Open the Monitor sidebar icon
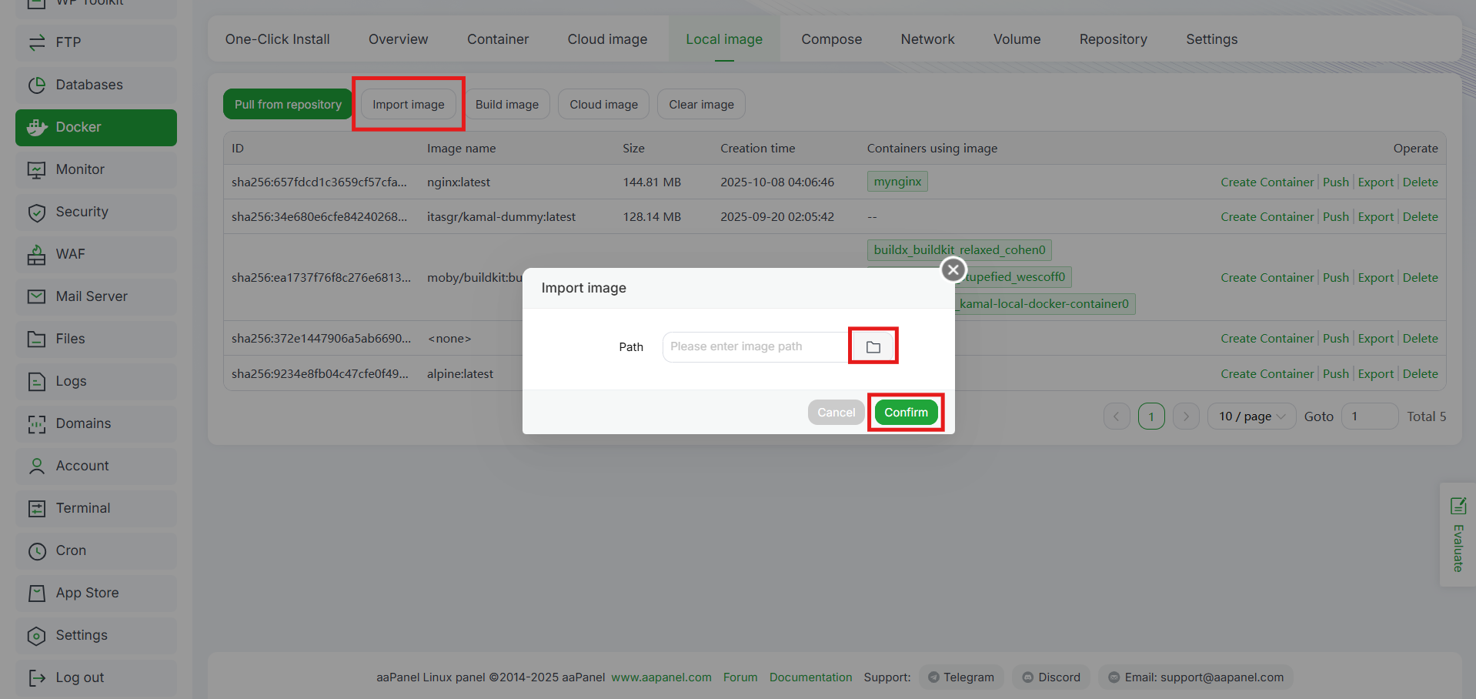This screenshot has width=1476, height=699. [37, 169]
